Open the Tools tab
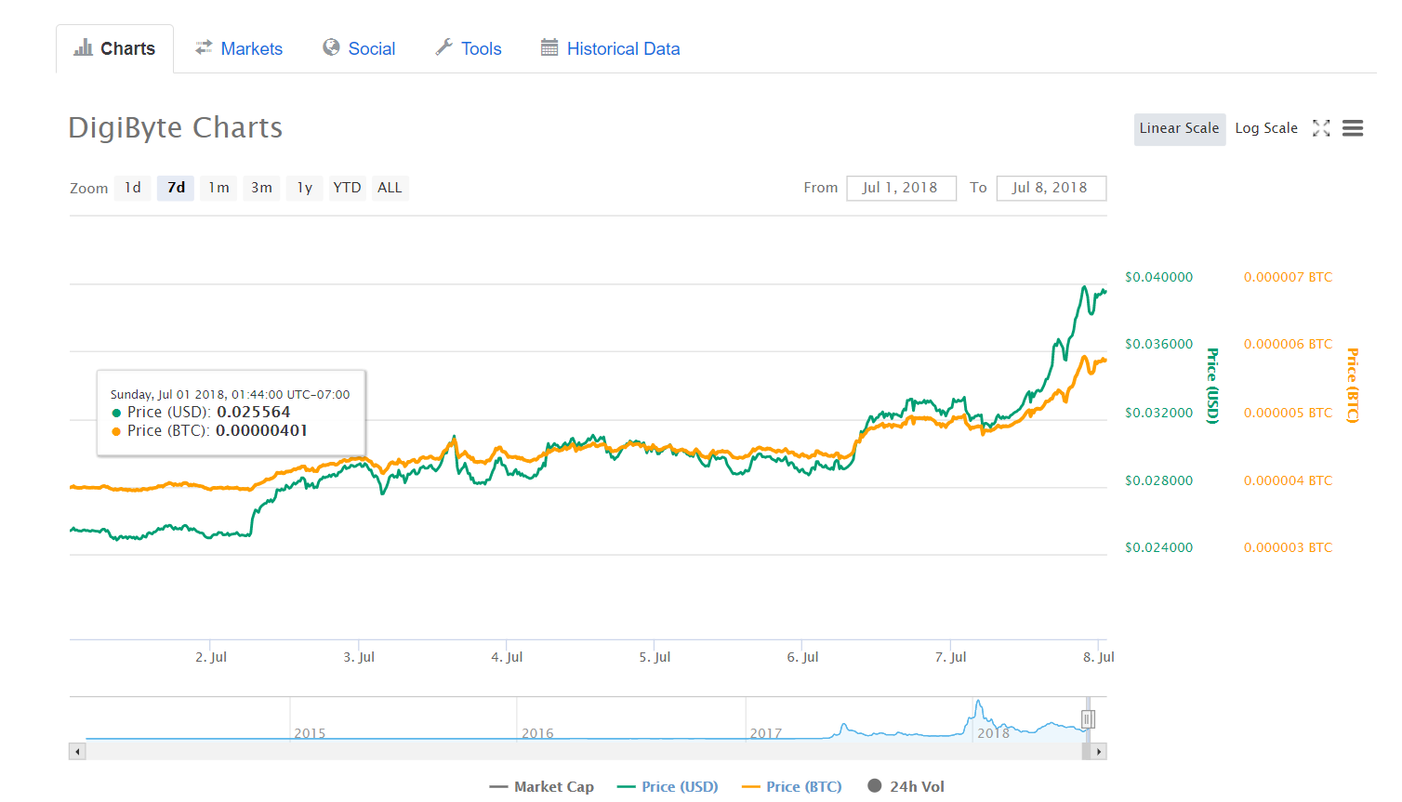Viewport: 1402px width, 802px height. [x=469, y=48]
